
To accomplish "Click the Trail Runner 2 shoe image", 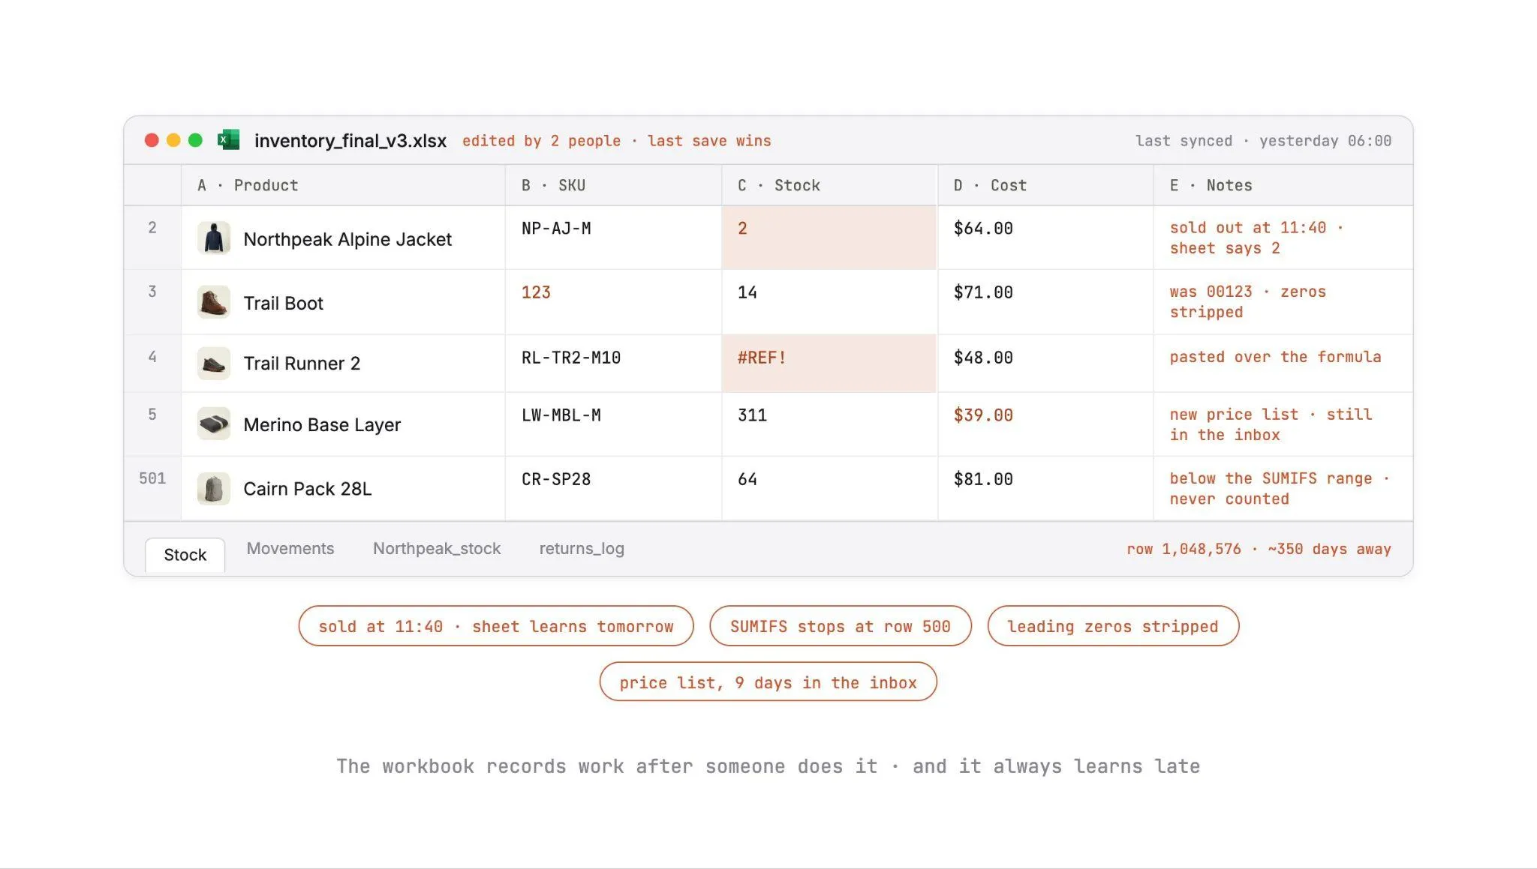I will tap(214, 364).
